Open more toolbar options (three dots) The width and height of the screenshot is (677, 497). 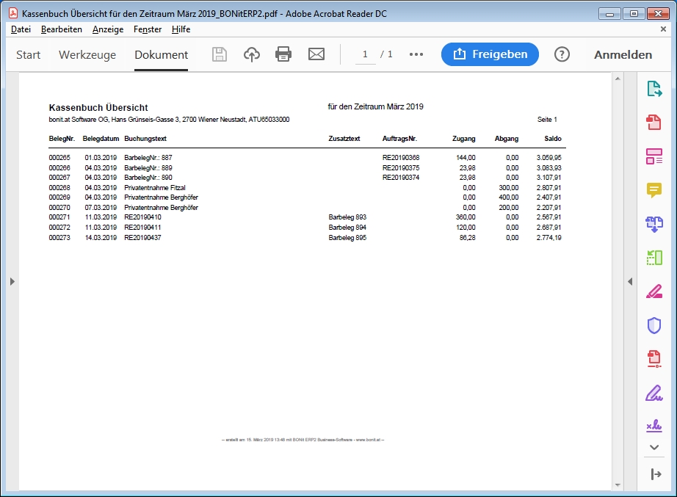pyautogui.click(x=416, y=54)
